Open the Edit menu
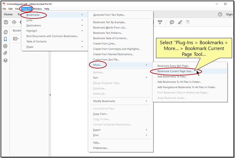The width and height of the screenshot is (235, 158). click(10, 9)
